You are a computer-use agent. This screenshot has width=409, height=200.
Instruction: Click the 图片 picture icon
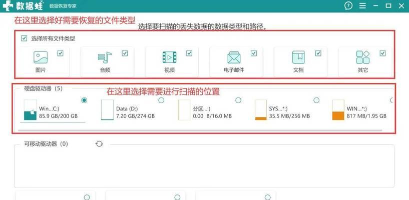click(41, 57)
